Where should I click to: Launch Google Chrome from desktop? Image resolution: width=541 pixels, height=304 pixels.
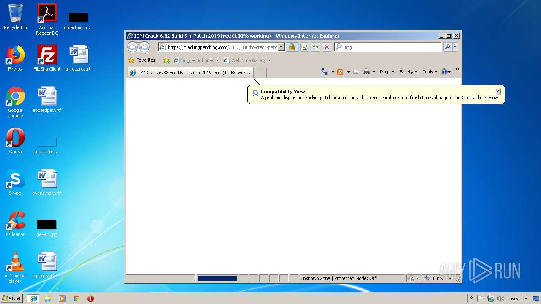pyautogui.click(x=15, y=102)
